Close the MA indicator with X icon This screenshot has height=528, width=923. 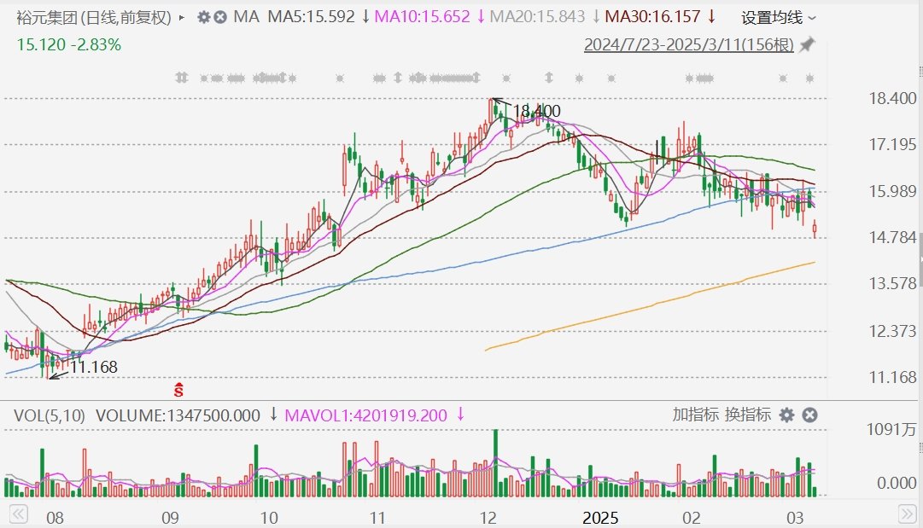point(220,17)
